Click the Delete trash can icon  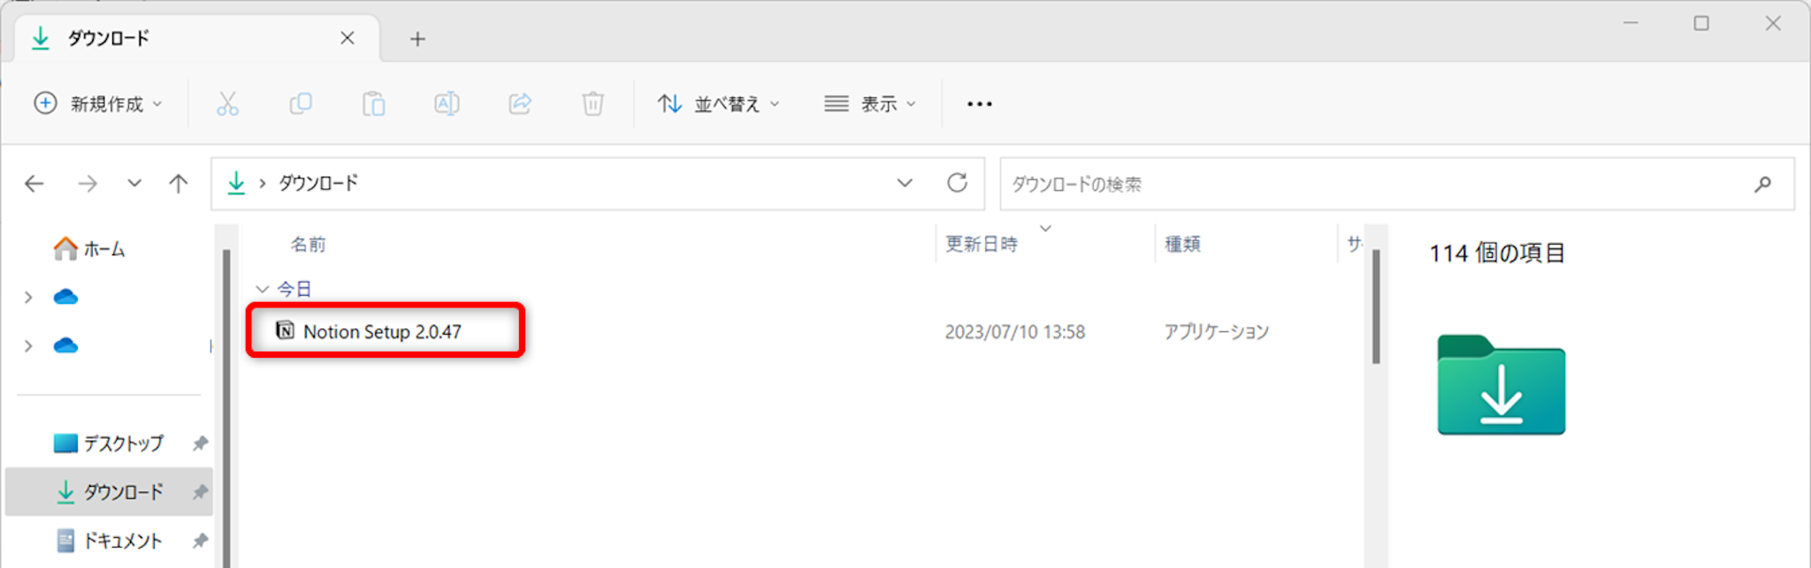[x=592, y=104]
